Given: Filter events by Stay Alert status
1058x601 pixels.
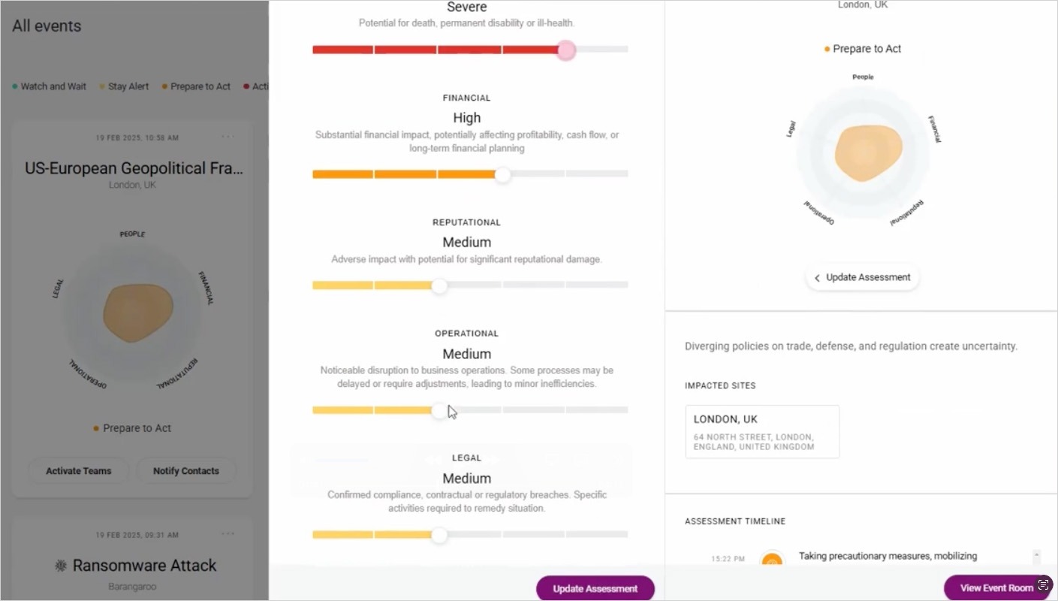Looking at the screenshot, I should click(x=124, y=86).
